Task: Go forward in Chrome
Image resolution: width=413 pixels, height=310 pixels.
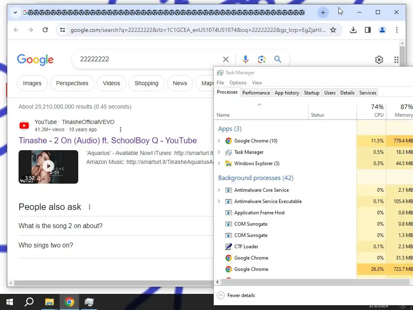Action: click(x=31, y=30)
